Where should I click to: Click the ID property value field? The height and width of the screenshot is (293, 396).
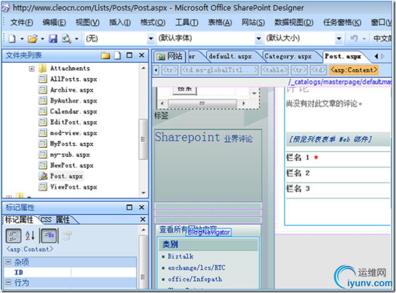click(x=104, y=272)
